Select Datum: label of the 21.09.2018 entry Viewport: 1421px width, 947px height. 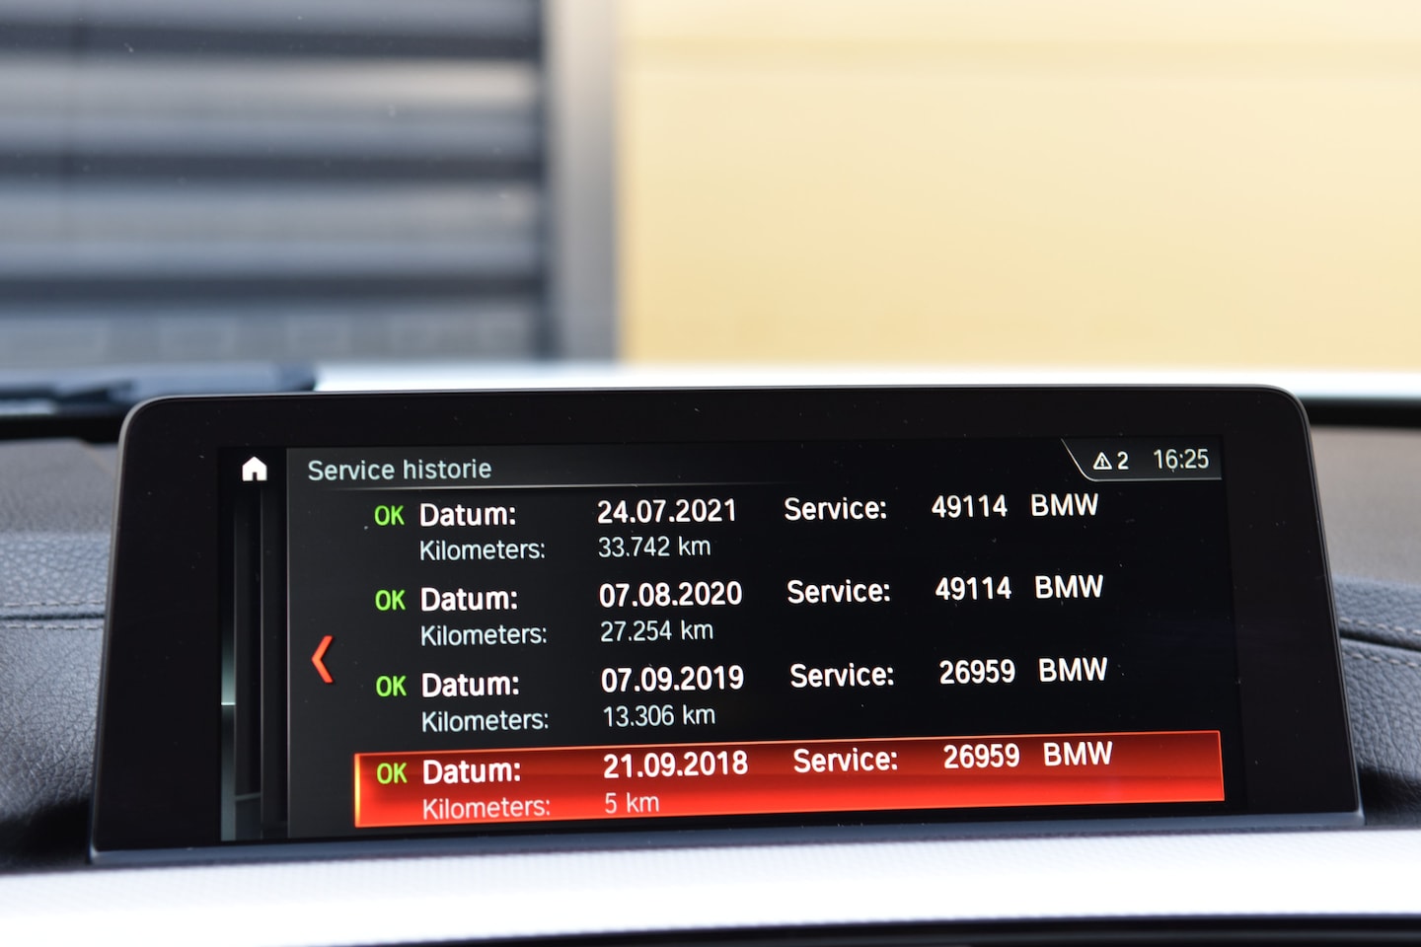(472, 771)
